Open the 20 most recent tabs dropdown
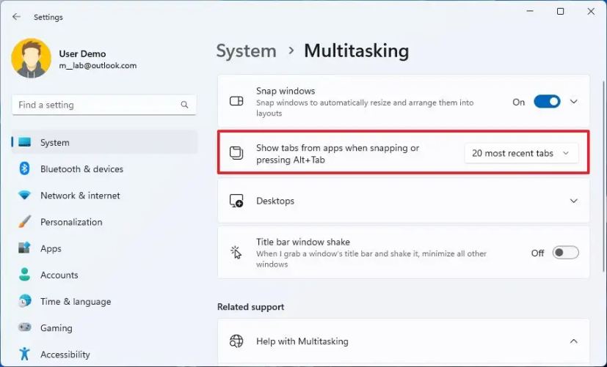The image size is (607, 367). coord(521,153)
